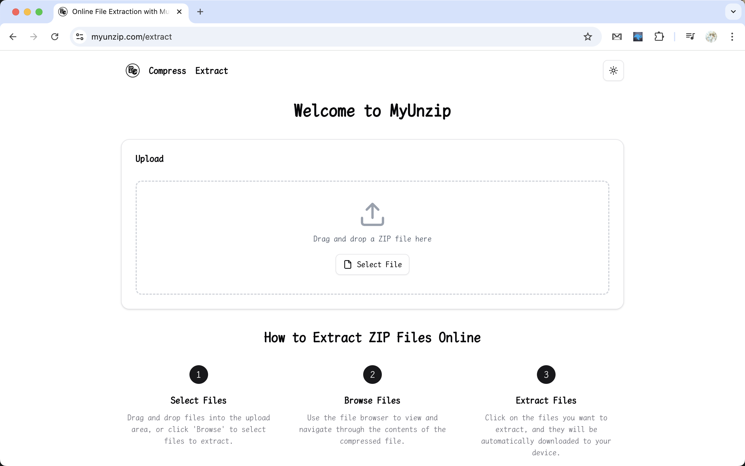Click the 'How to Extract ZIP Files Online' heading

pos(372,338)
